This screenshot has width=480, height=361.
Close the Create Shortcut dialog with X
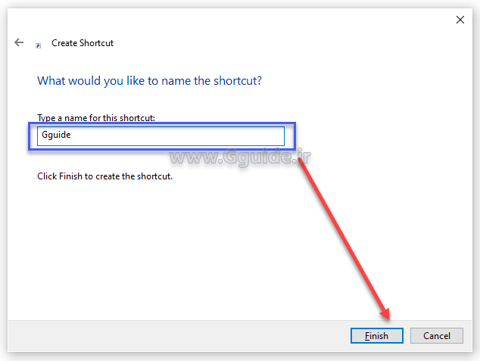460,20
